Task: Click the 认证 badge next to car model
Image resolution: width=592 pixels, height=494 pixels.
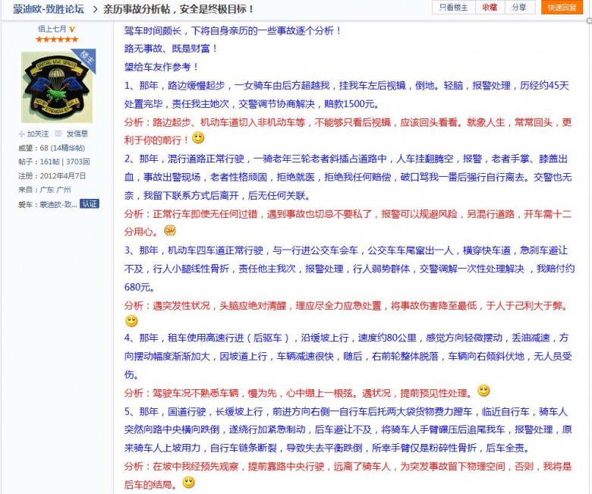Action: pos(90,203)
